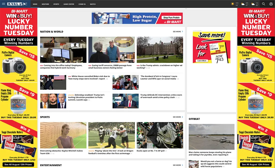Screen dimensions: 275x168
Task: Click See More in Sports section
Action: (x=177, y=117)
